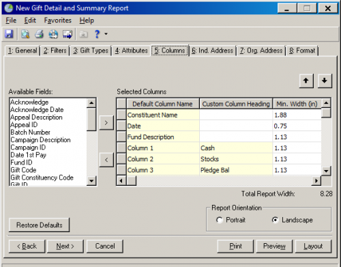Click the report window title icon

(9, 8)
